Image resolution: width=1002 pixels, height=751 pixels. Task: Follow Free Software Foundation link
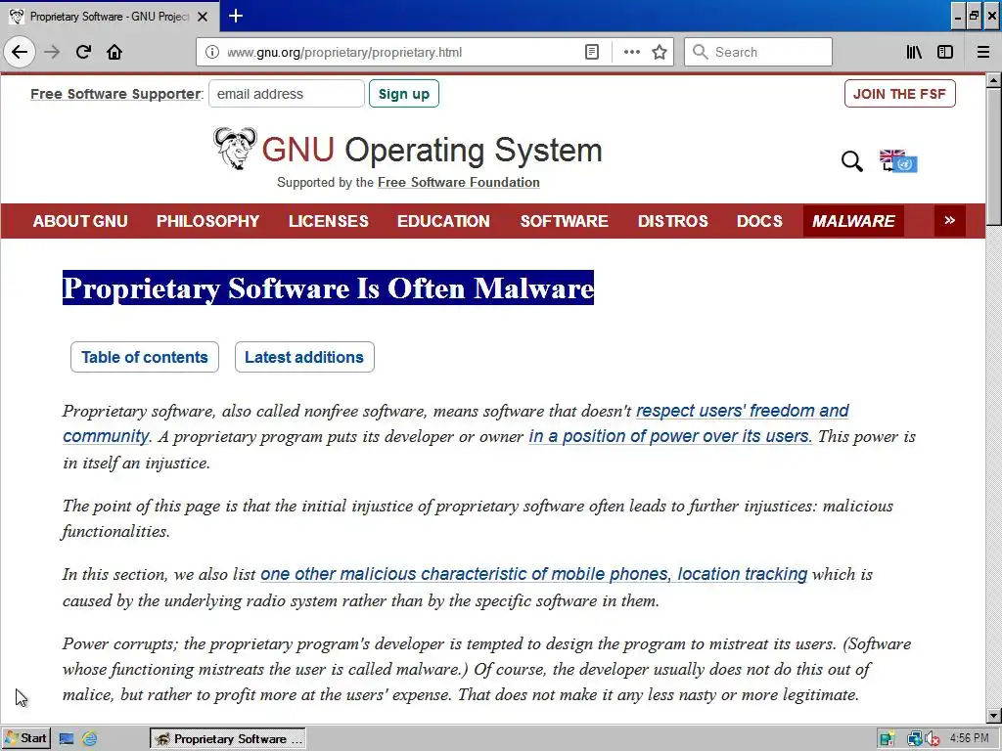point(458,182)
